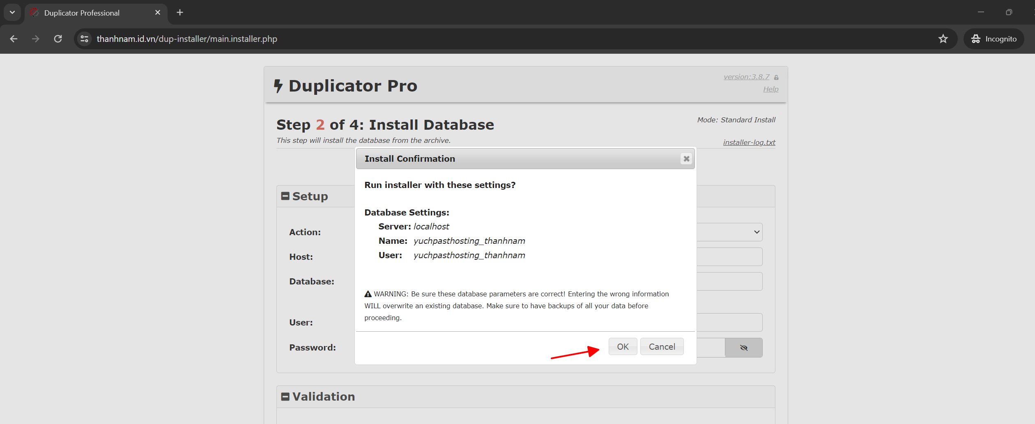This screenshot has height=424, width=1035.
Task: Open the installer-log.txt link
Action: [749, 142]
